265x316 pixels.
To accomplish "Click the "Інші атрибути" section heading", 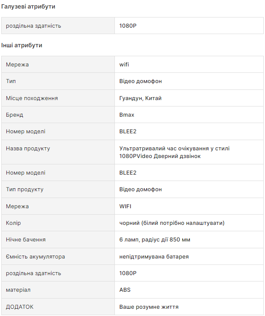I will pyautogui.click(x=22, y=46).
